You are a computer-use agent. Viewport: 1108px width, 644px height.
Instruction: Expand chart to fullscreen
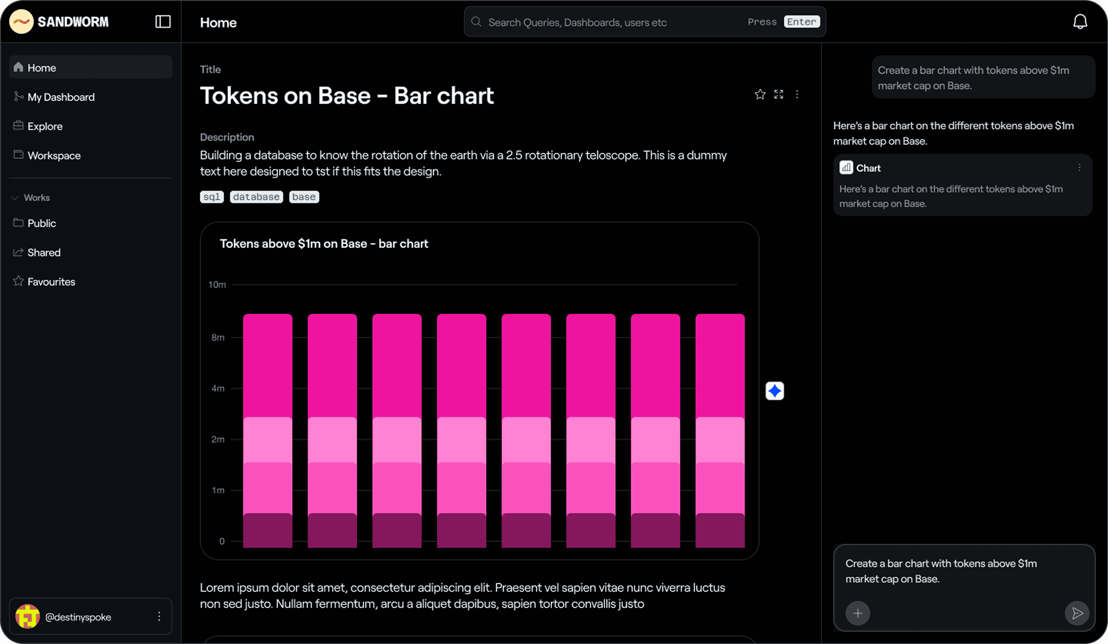click(779, 95)
